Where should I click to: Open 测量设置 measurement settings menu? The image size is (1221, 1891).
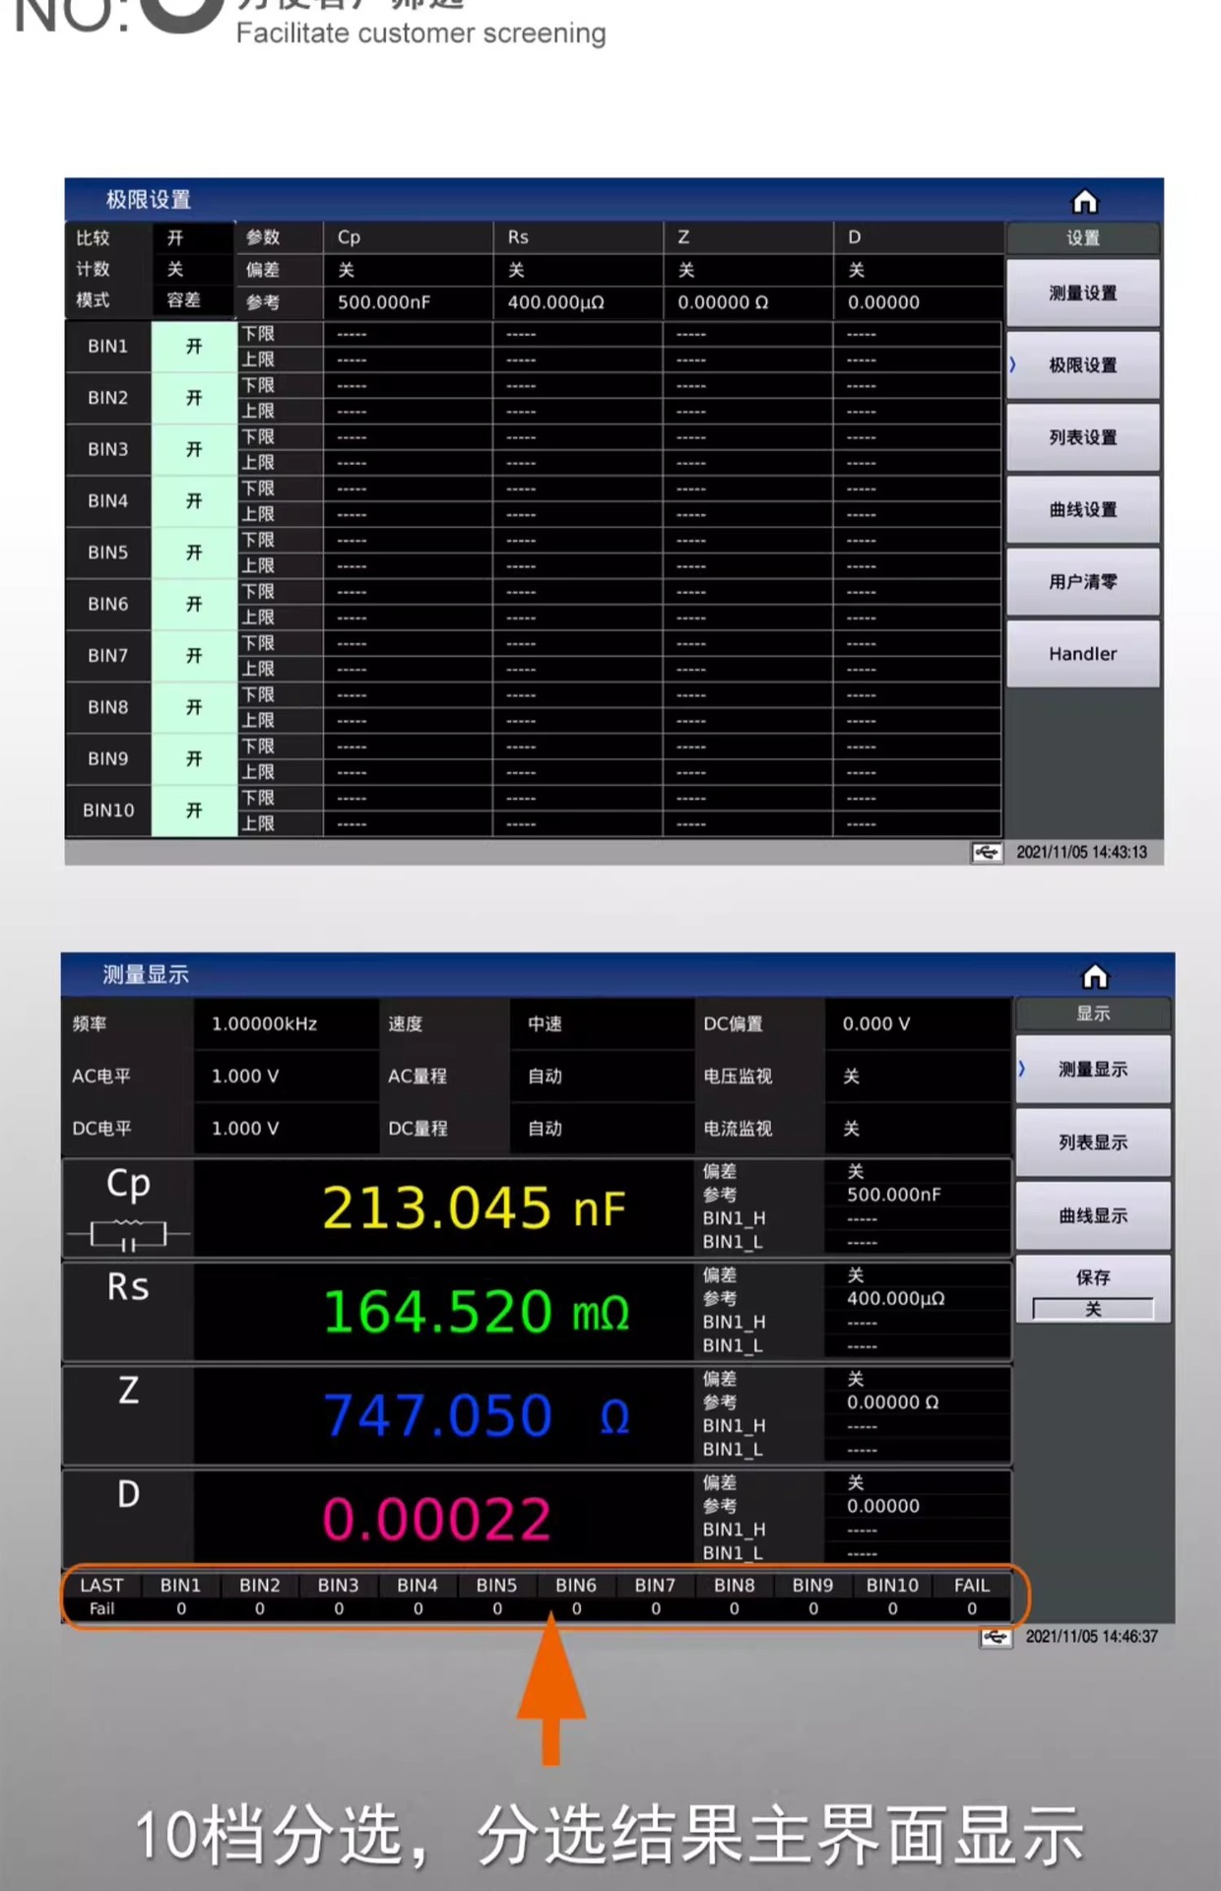tap(1083, 293)
